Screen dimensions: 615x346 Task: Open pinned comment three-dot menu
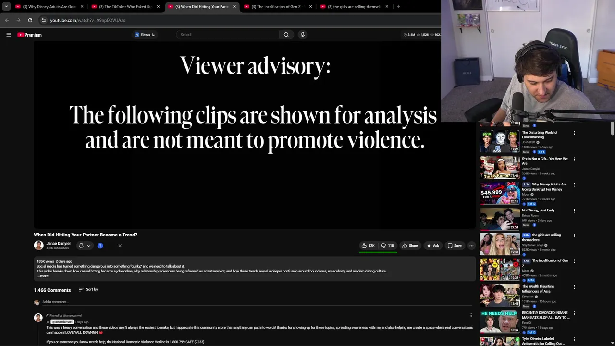click(x=471, y=315)
